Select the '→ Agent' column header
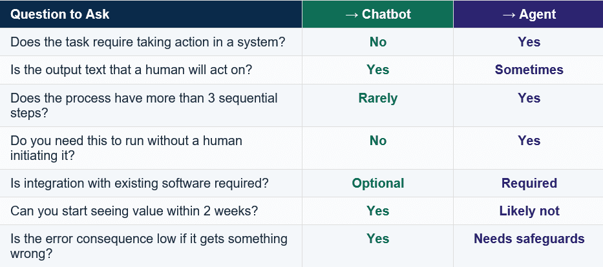 (529, 14)
